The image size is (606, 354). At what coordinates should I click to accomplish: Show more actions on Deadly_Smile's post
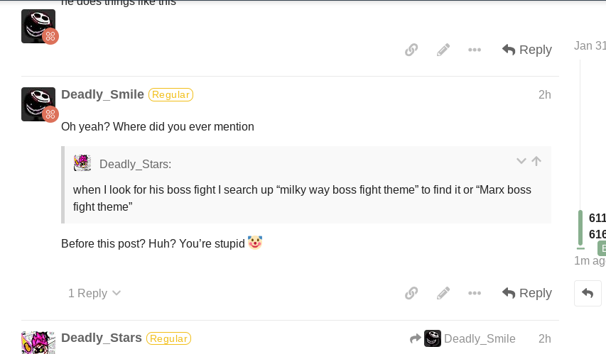click(475, 294)
